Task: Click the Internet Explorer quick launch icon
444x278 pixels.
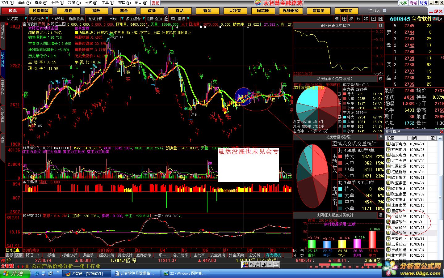Action: coord(36,274)
